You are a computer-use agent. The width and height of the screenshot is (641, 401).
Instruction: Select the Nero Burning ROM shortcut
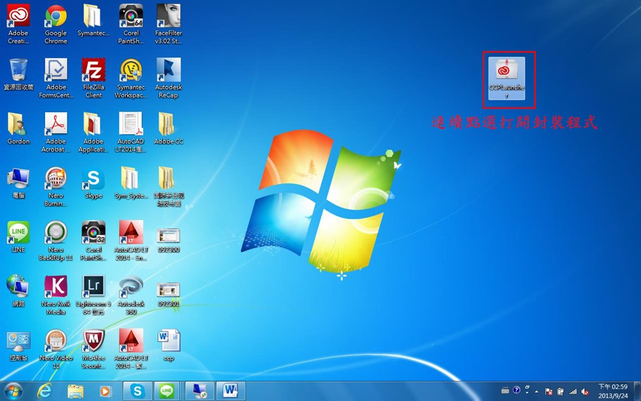pos(56,187)
